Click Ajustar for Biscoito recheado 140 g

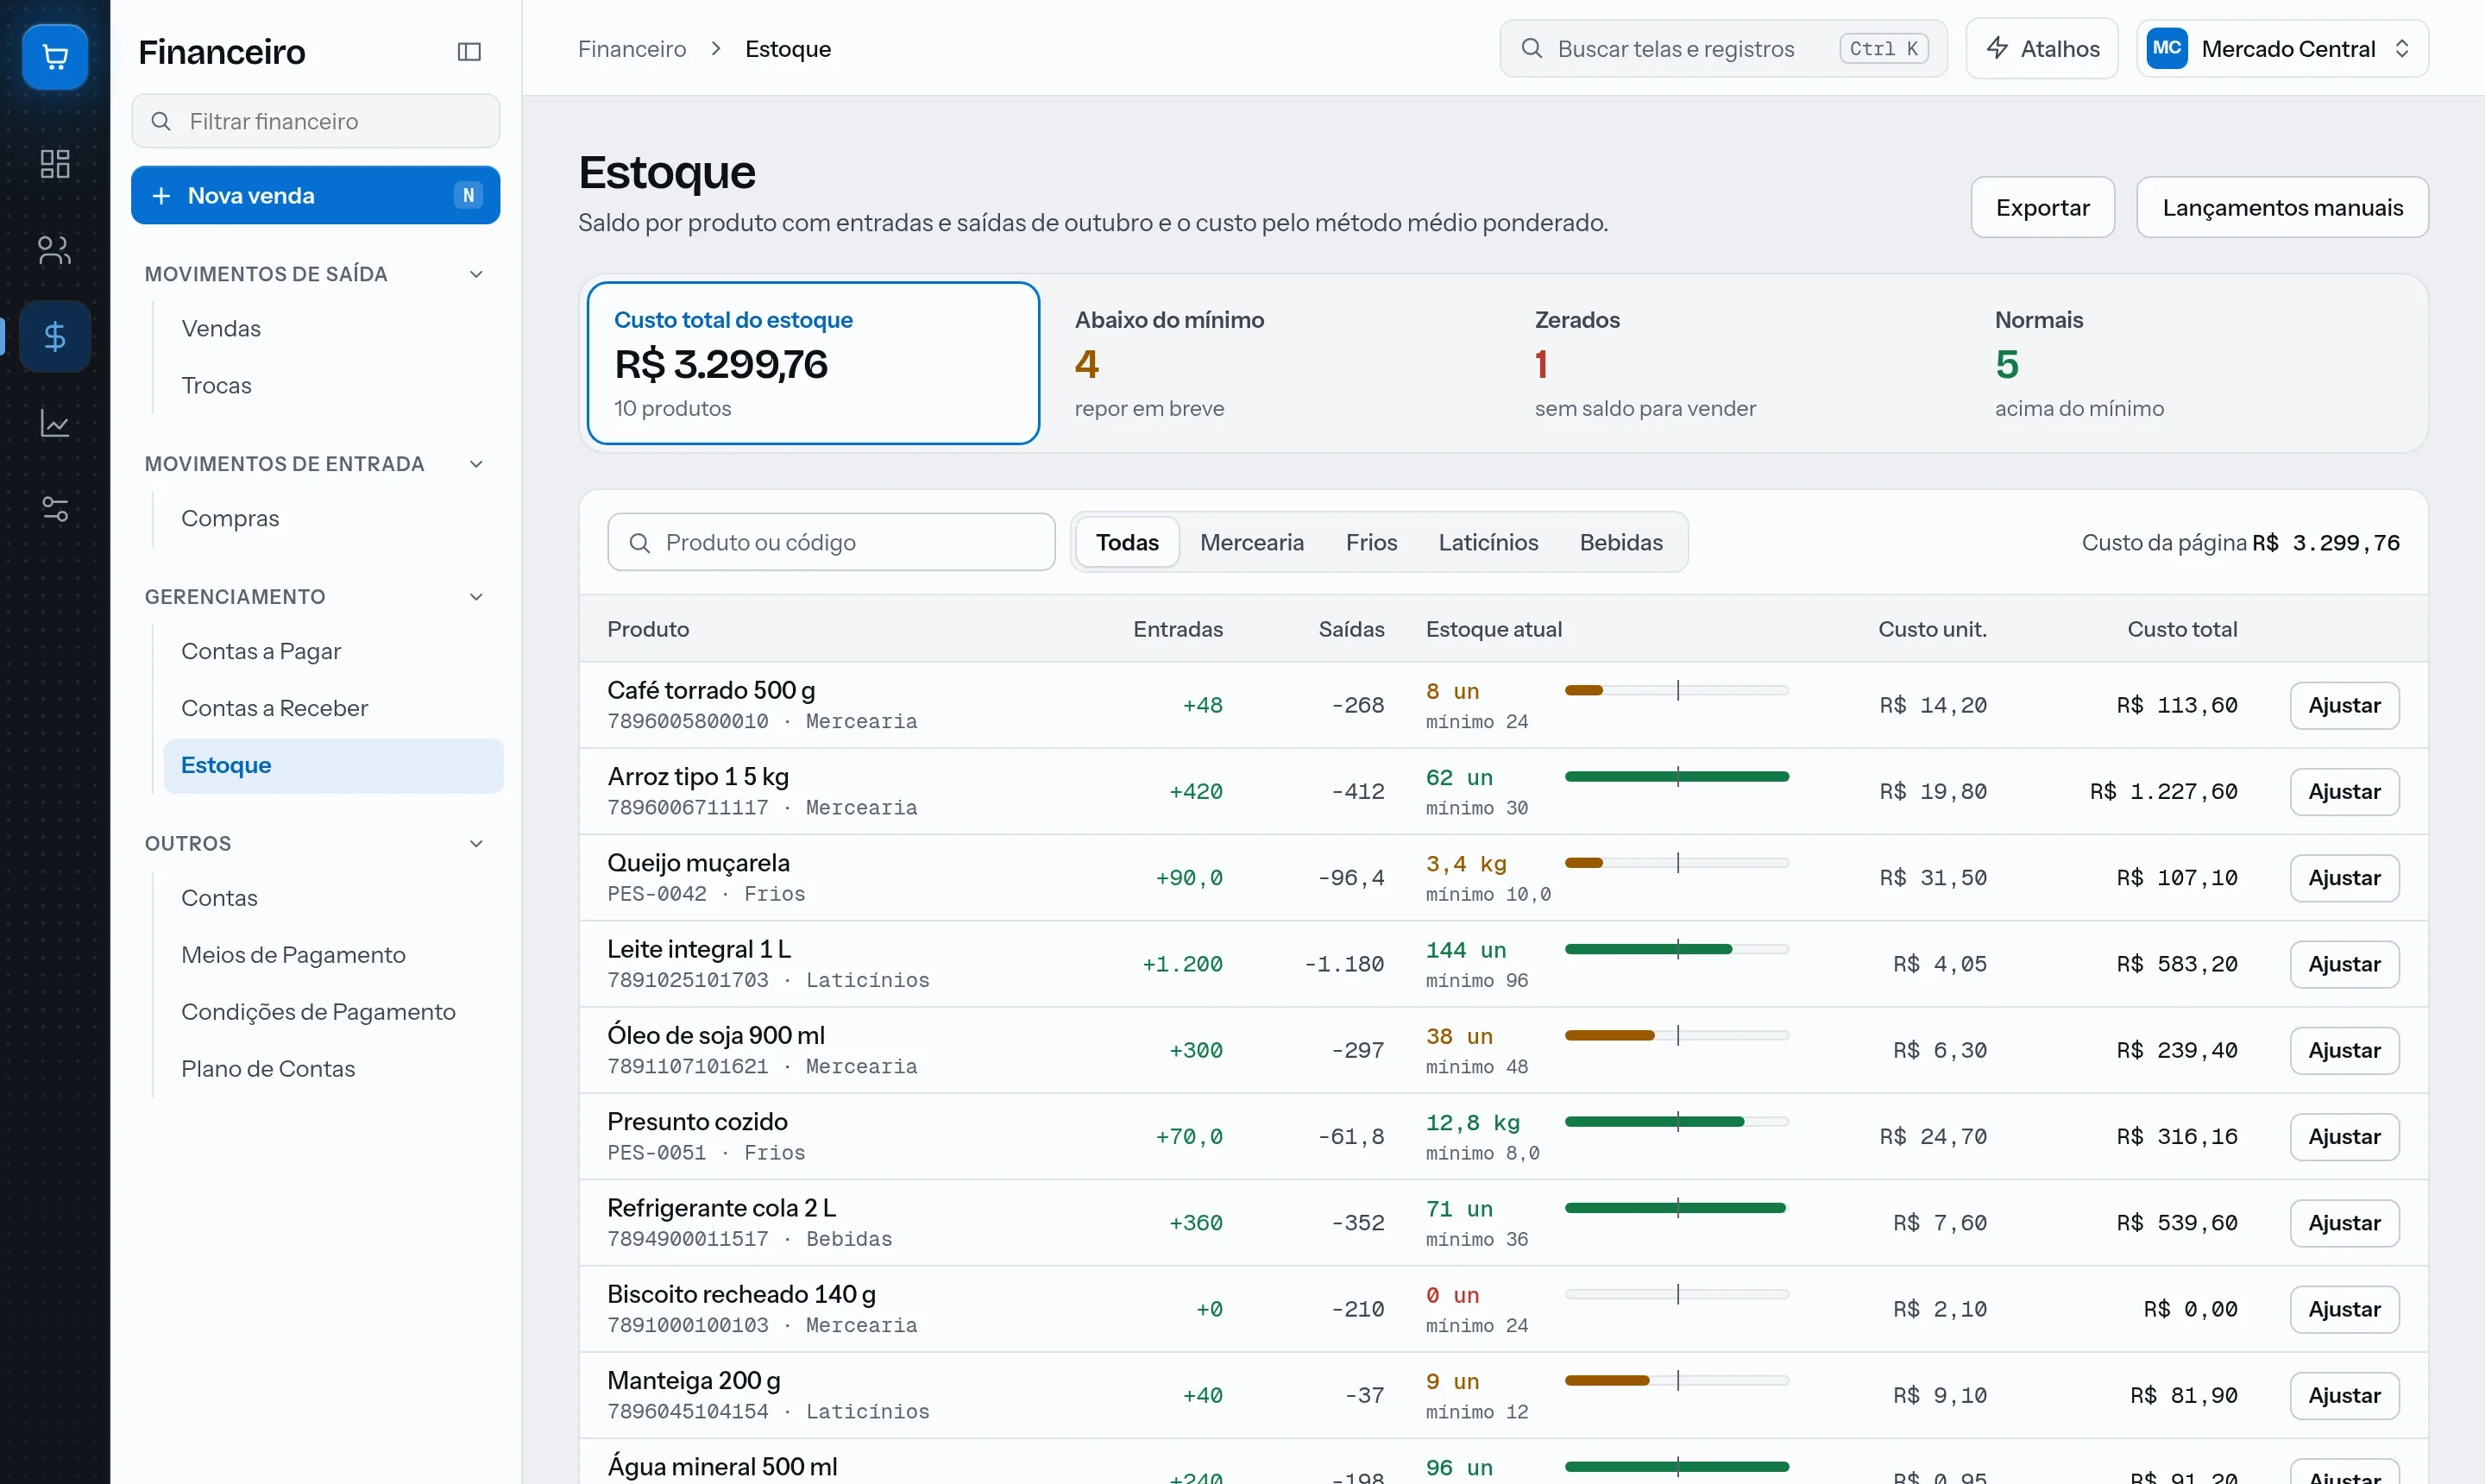2344,1309
